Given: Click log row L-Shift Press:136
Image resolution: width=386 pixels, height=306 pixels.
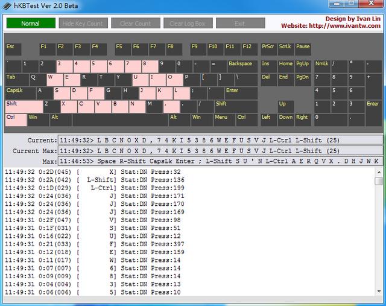Looking at the screenshot, I should coord(95,180).
